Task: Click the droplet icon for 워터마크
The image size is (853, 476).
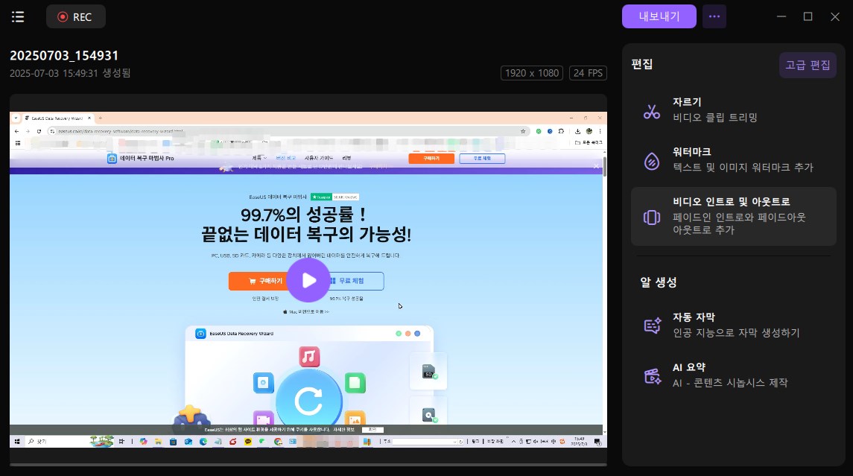Action: coord(652,162)
